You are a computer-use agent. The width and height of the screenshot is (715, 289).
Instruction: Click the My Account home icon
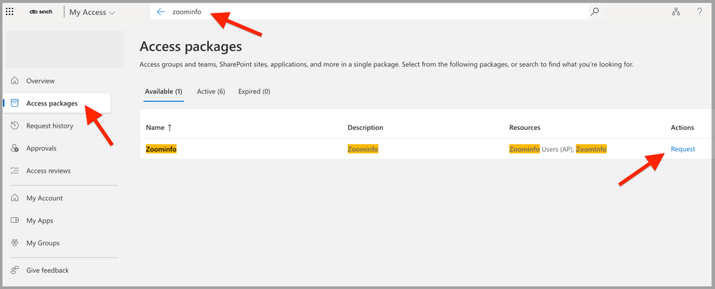click(x=14, y=198)
